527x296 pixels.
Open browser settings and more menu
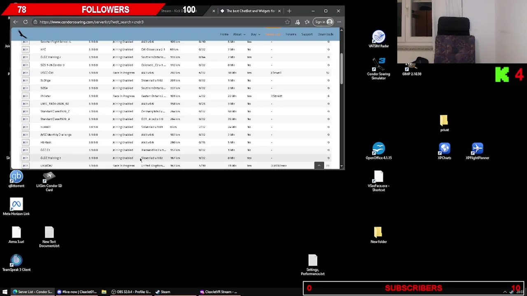pyautogui.click(x=339, y=22)
